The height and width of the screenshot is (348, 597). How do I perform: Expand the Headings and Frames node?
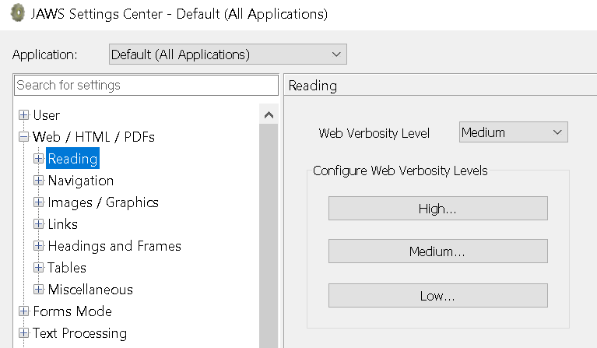pos(38,246)
